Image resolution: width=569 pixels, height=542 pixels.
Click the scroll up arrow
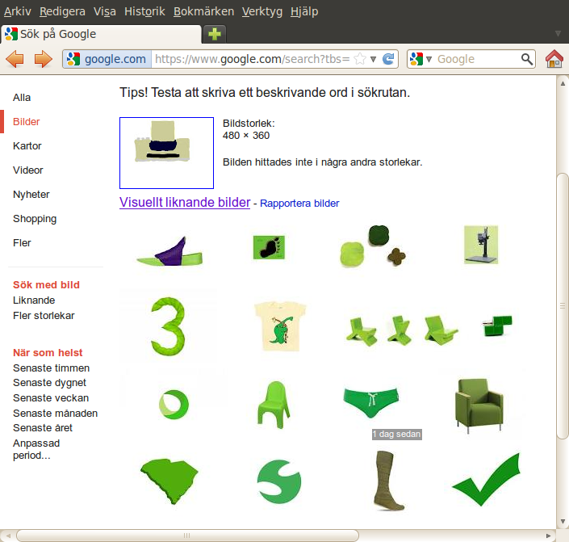coord(563,83)
